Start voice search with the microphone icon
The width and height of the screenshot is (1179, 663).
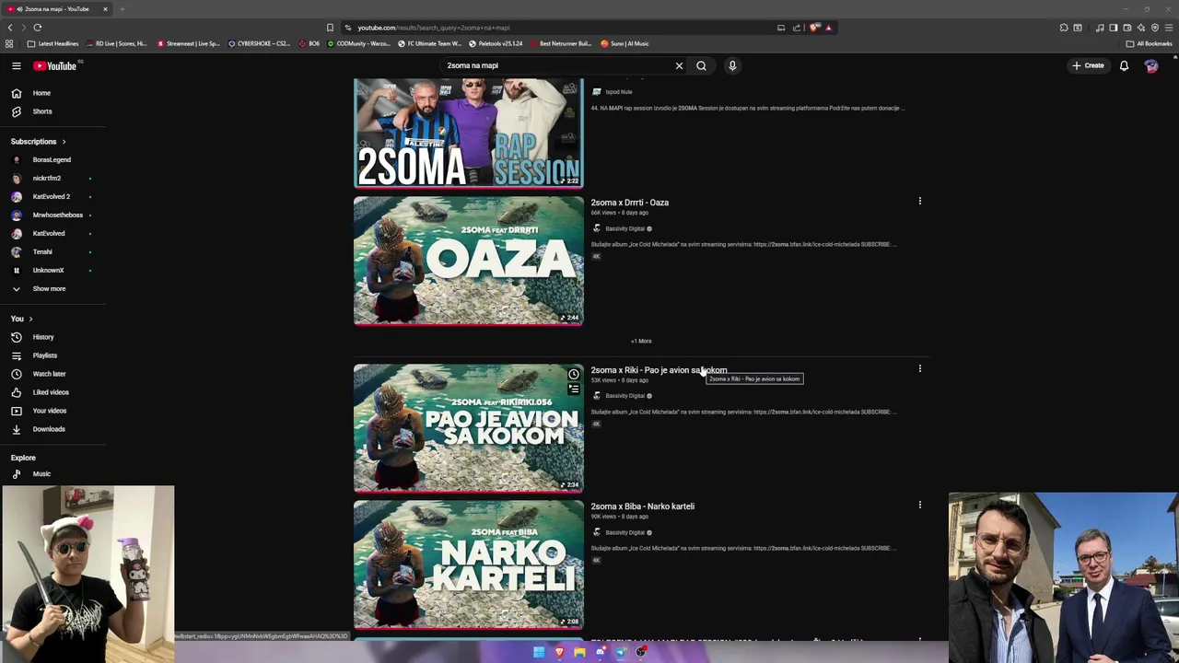(732, 65)
